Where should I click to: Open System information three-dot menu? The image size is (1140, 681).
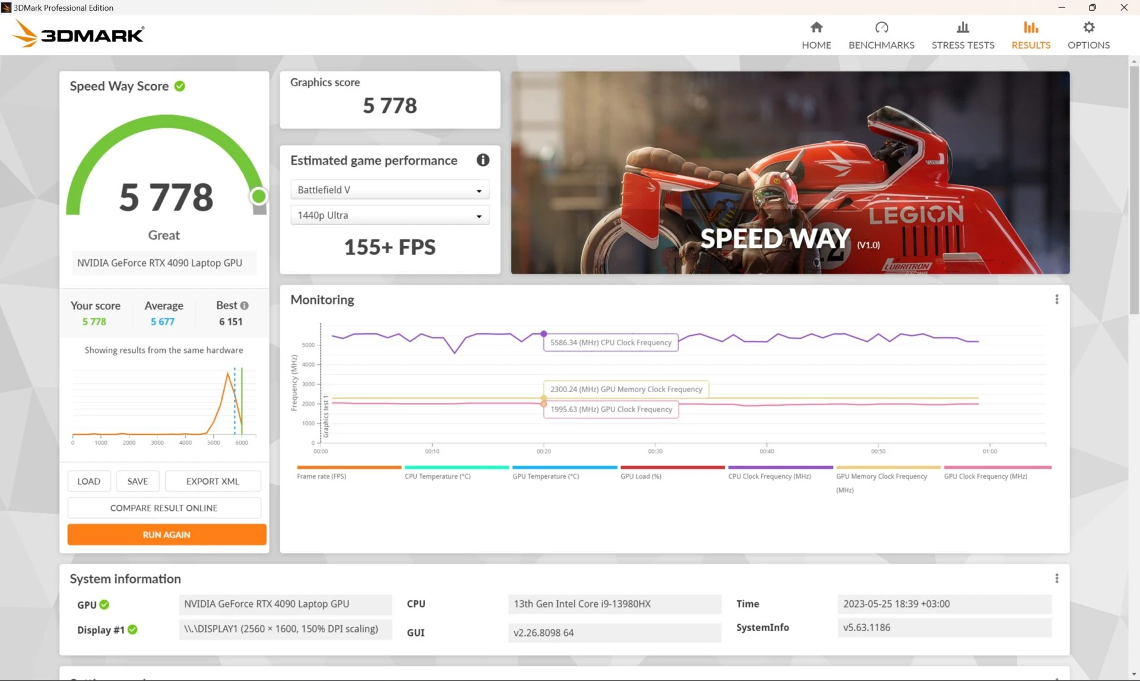click(1056, 578)
